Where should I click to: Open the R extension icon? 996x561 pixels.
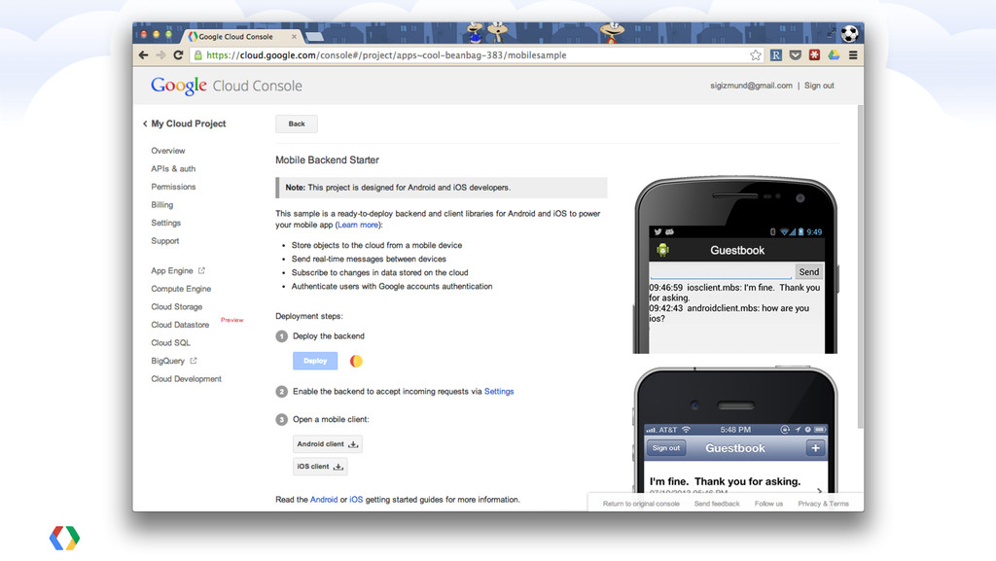(x=775, y=55)
